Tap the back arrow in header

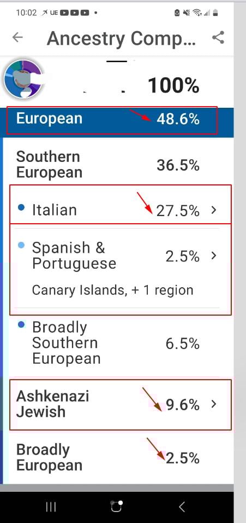tap(17, 37)
